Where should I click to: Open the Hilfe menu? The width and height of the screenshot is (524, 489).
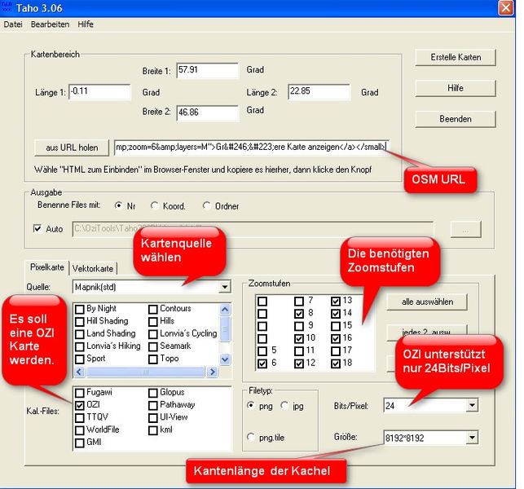coord(86,24)
